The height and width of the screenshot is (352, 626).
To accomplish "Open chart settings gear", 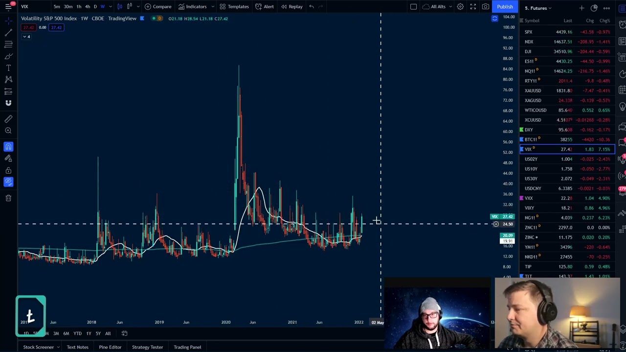I will click(x=460, y=6).
